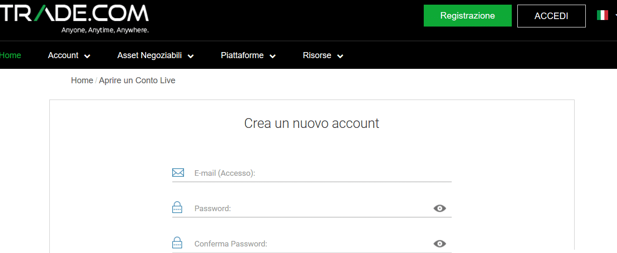The height and width of the screenshot is (253, 617).
Task: Focus the Conferma Password input field
Action: click(313, 244)
